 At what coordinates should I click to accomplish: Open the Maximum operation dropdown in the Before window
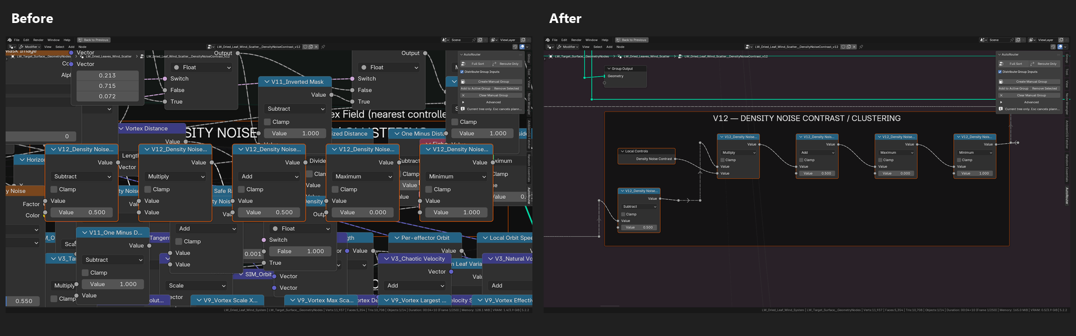pyautogui.click(x=363, y=176)
